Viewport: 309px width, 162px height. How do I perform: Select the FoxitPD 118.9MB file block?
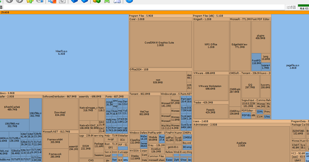pos(256,62)
